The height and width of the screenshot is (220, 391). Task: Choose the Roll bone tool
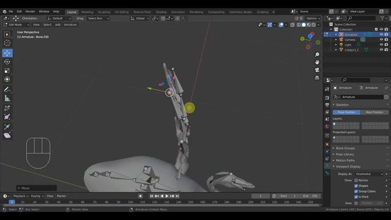[x=7, y=108]
